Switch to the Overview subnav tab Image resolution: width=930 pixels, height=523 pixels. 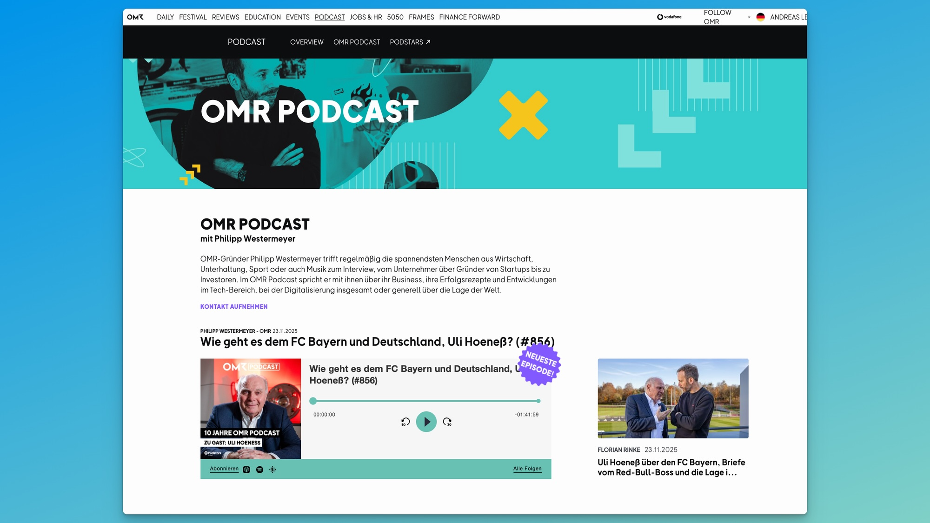click(306, 42)
